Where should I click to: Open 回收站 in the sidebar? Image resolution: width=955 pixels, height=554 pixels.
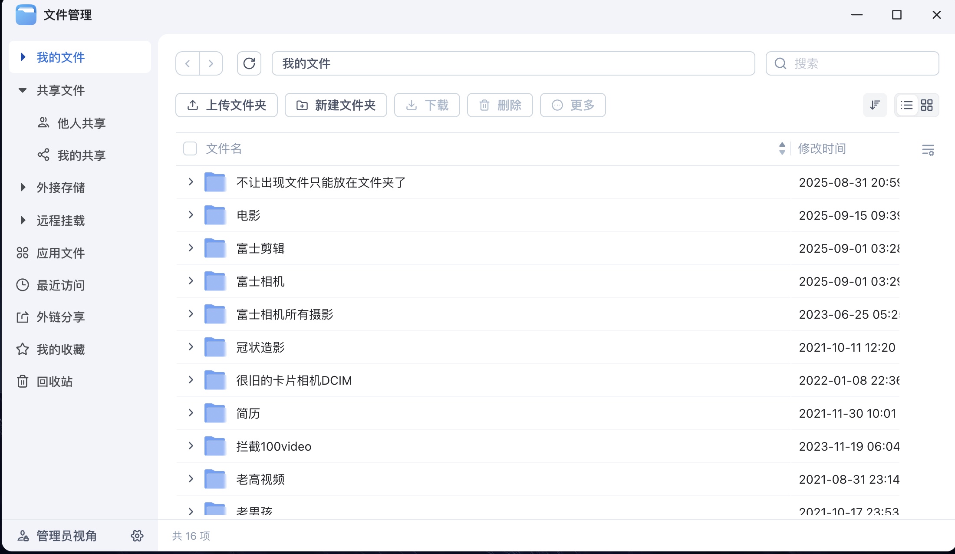(x=54, y=382)
